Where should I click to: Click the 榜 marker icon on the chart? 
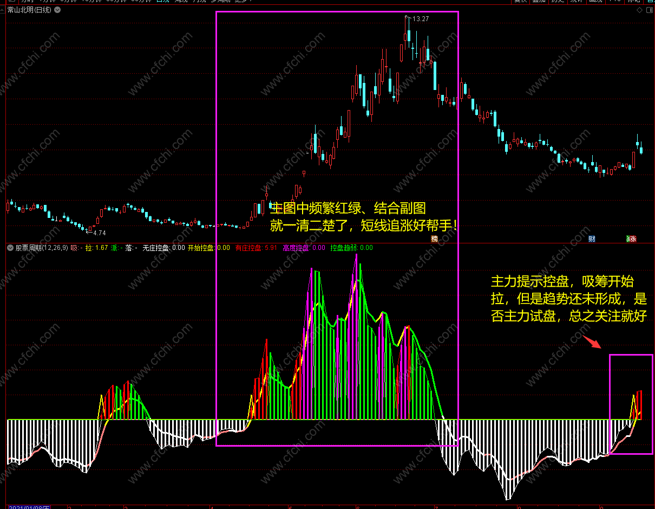434,239
